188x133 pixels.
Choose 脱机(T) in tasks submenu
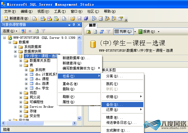122,84
